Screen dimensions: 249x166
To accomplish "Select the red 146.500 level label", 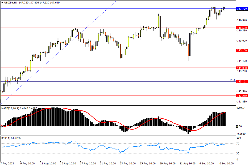I will coord(242,28).
